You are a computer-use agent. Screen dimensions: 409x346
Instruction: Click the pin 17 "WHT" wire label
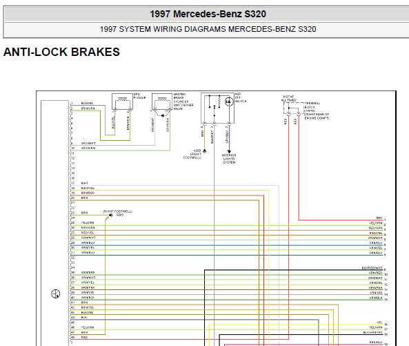(85, 183)
